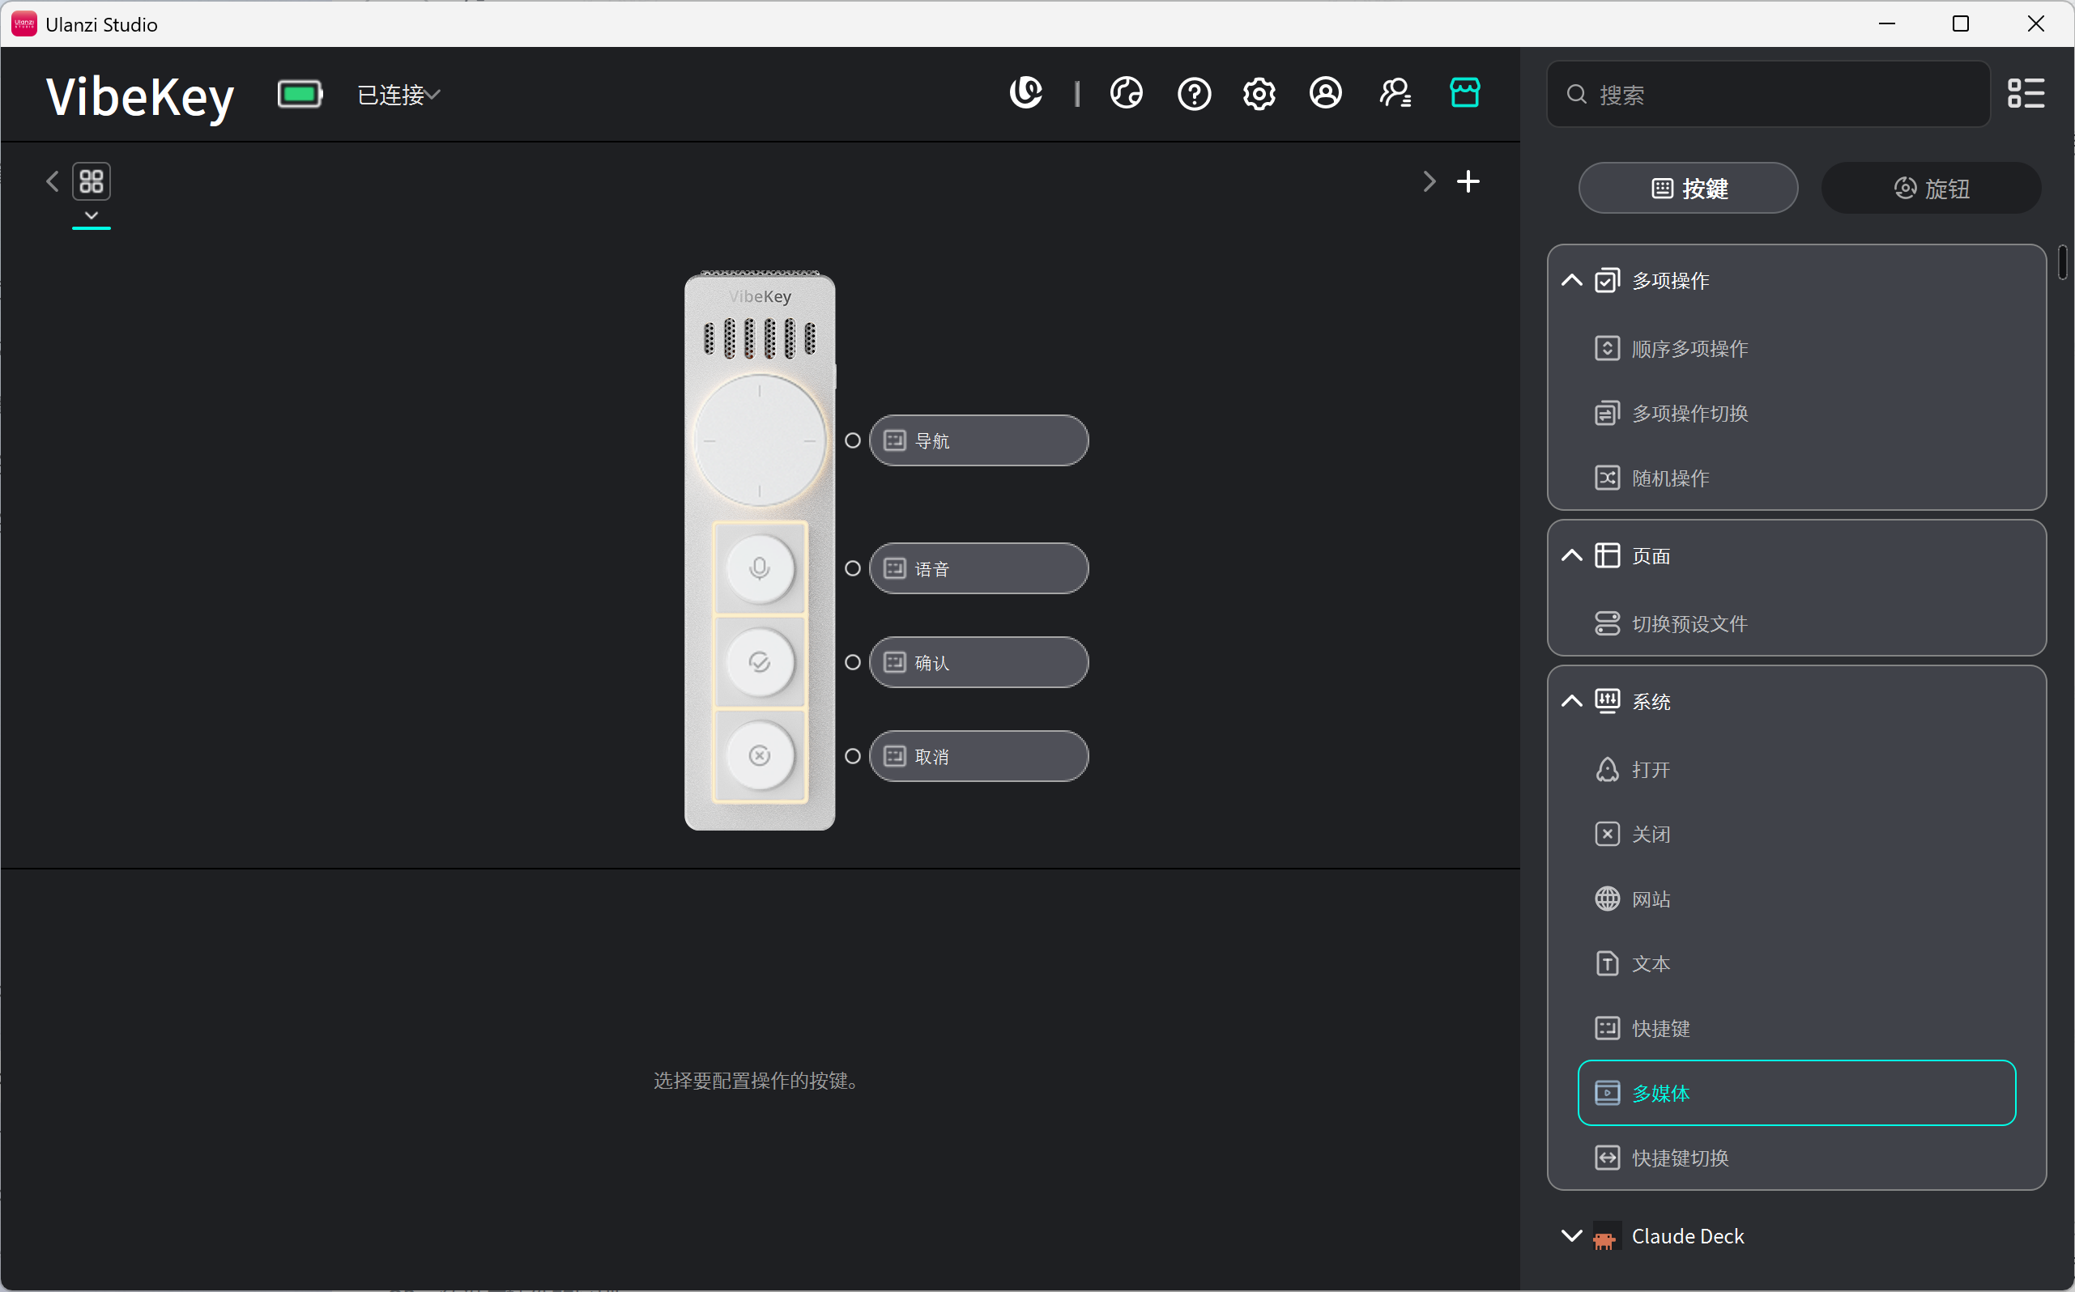The image size is (2075, 1292).
Task: Click the 确认 key assignment button
Action: [x=979, y=662]
